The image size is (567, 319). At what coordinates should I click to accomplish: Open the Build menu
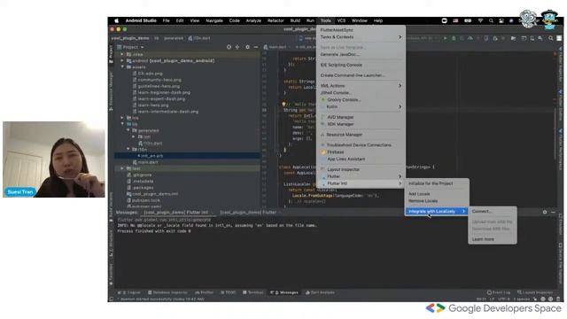[295, 20]
